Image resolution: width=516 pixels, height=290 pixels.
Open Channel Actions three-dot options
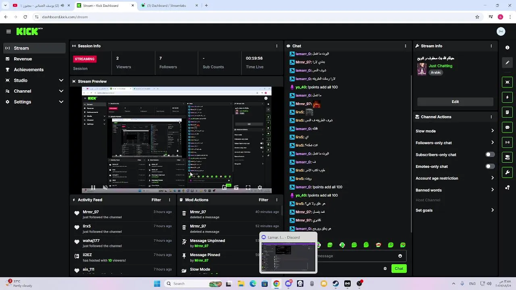point(491,117)
